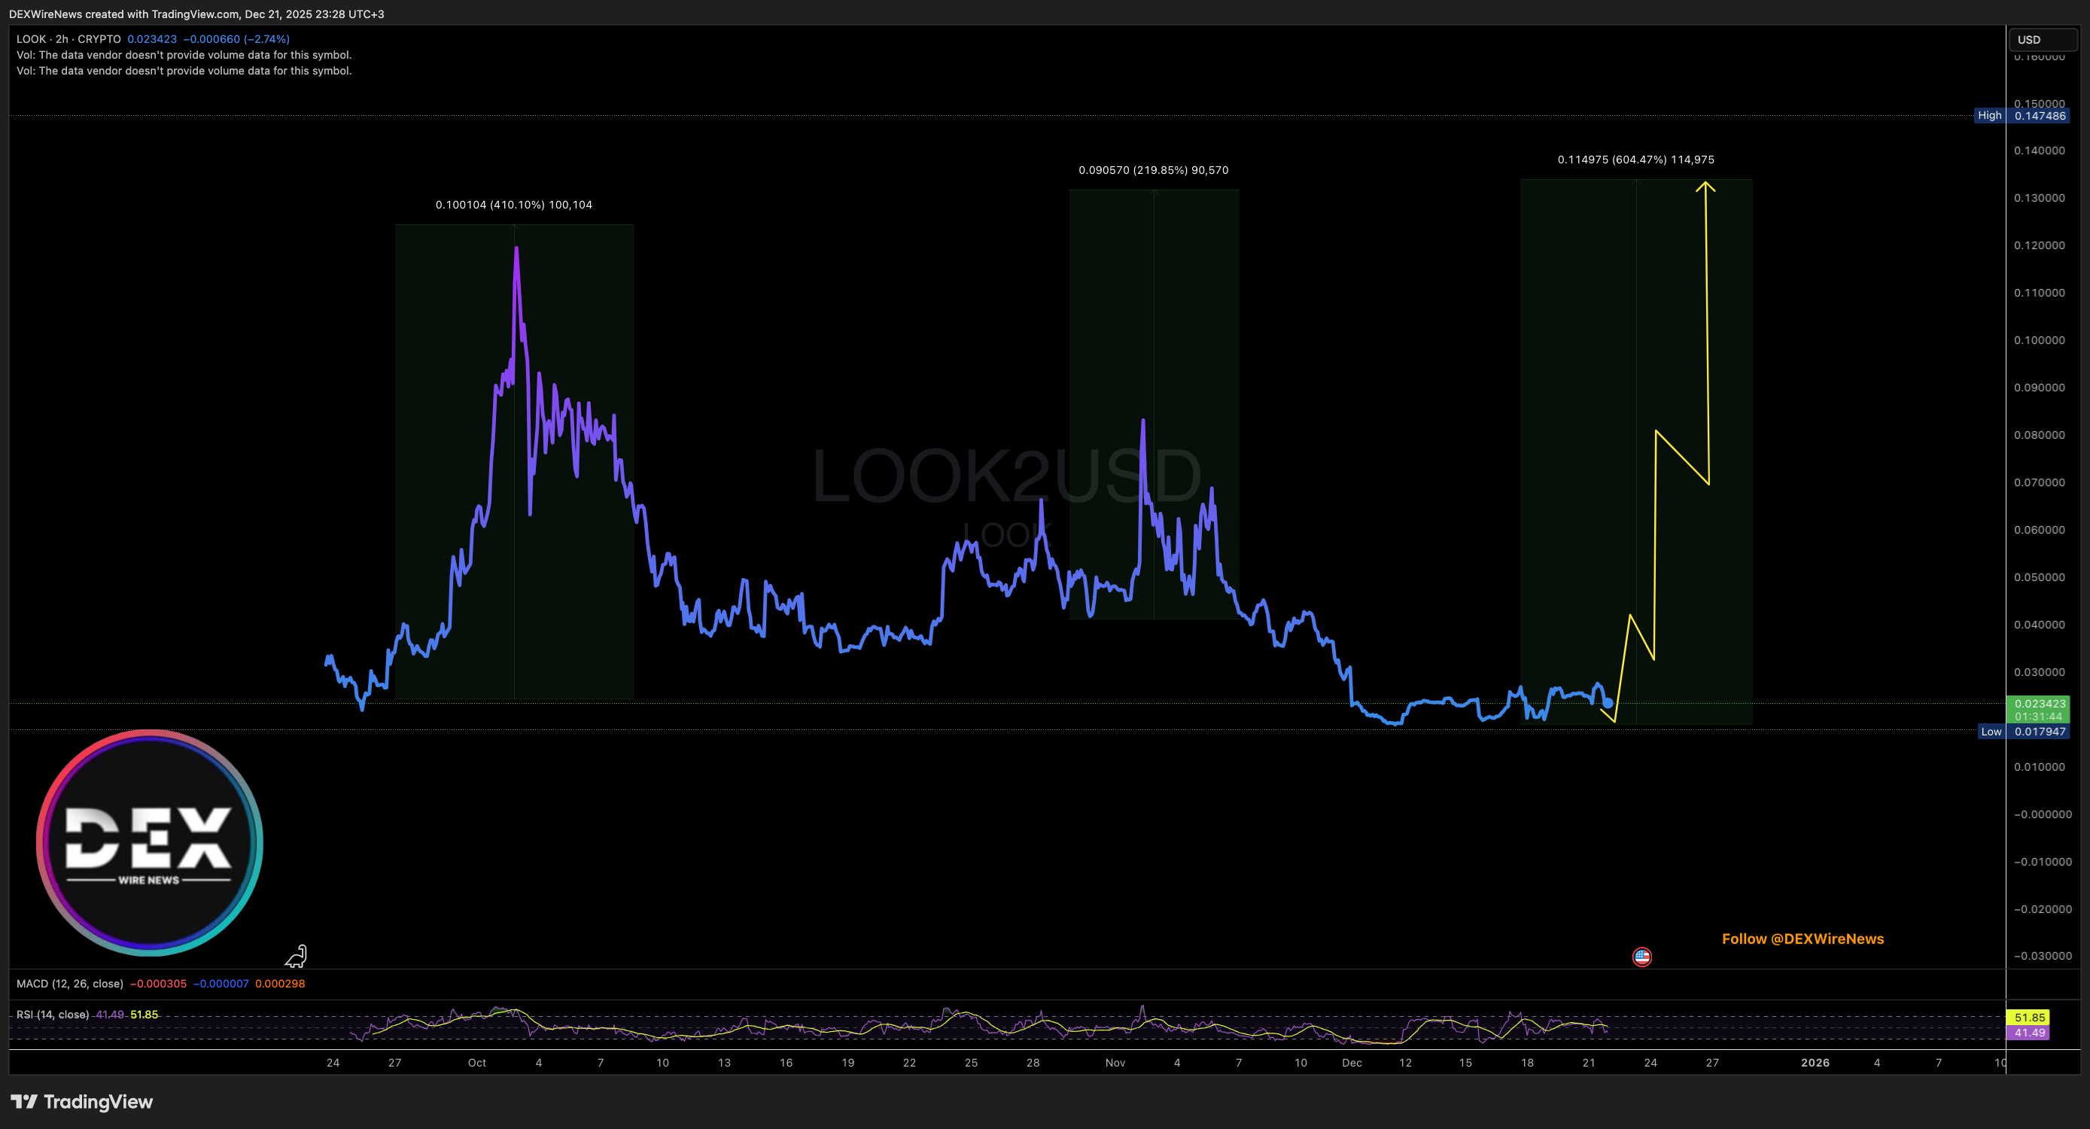The image size is (2090, 1129).
Task: Select the 604.47% measurement label
Action: pos(1635,160)
